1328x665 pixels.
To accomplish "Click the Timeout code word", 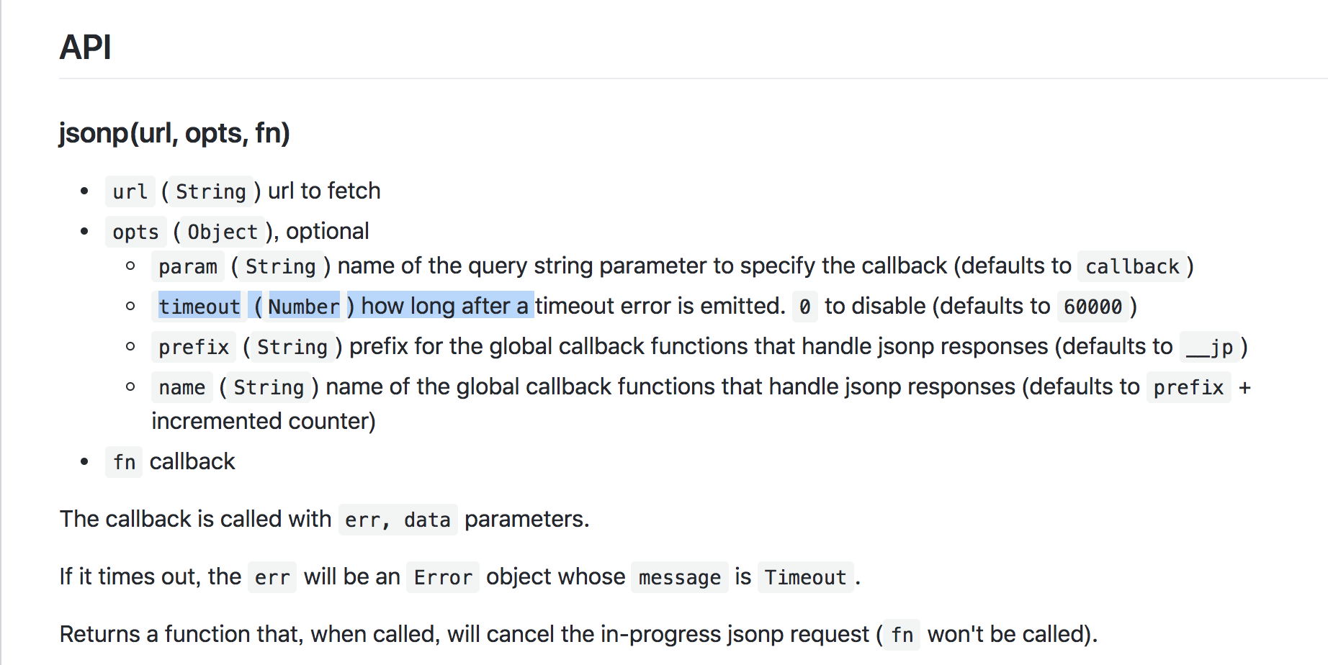I will [x=805, y=577].
